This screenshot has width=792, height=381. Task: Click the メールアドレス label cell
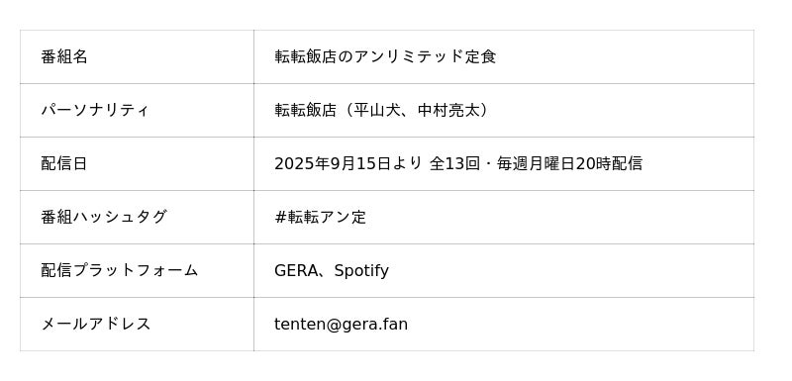pos(137,324)
